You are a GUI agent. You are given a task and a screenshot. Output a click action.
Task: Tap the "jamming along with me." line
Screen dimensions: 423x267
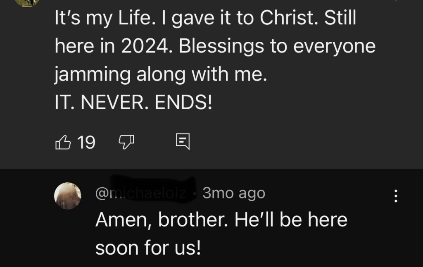[159, 75]
